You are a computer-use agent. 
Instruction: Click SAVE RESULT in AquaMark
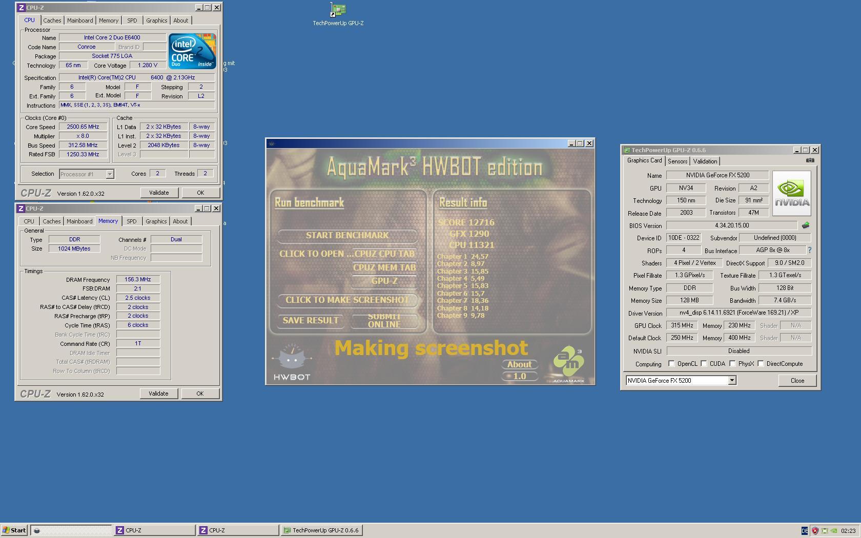(x=311, y=320)
